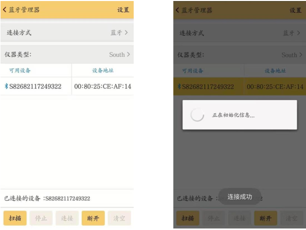Select device address 00:80:25:CE:AF:14 on left screen

(103, 86)
